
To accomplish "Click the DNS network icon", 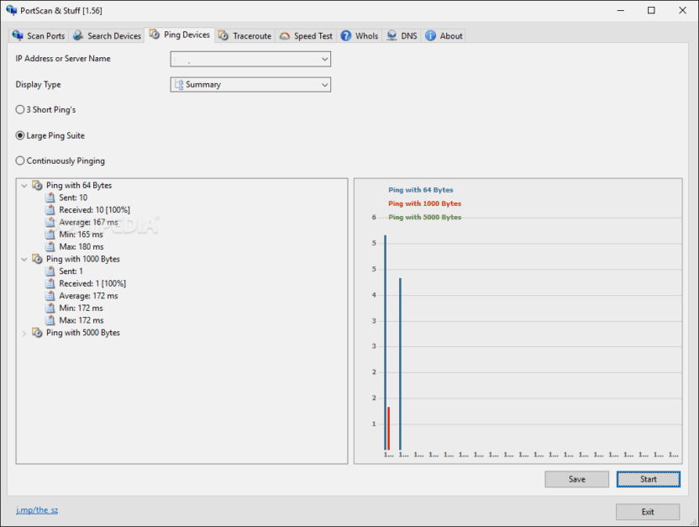I will click(392, 35).
